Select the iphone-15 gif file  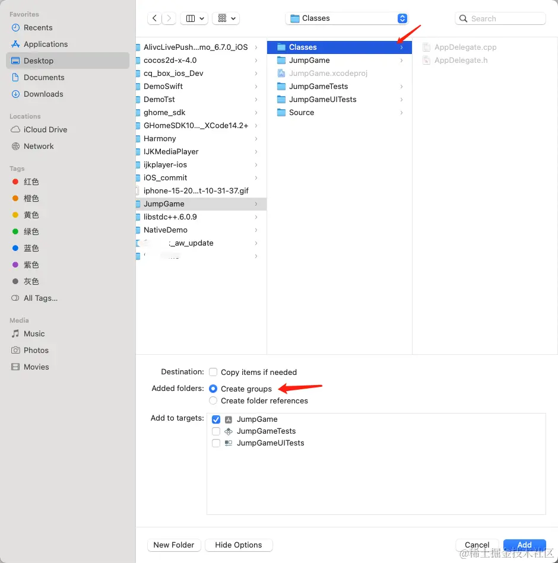click(201, 190)
